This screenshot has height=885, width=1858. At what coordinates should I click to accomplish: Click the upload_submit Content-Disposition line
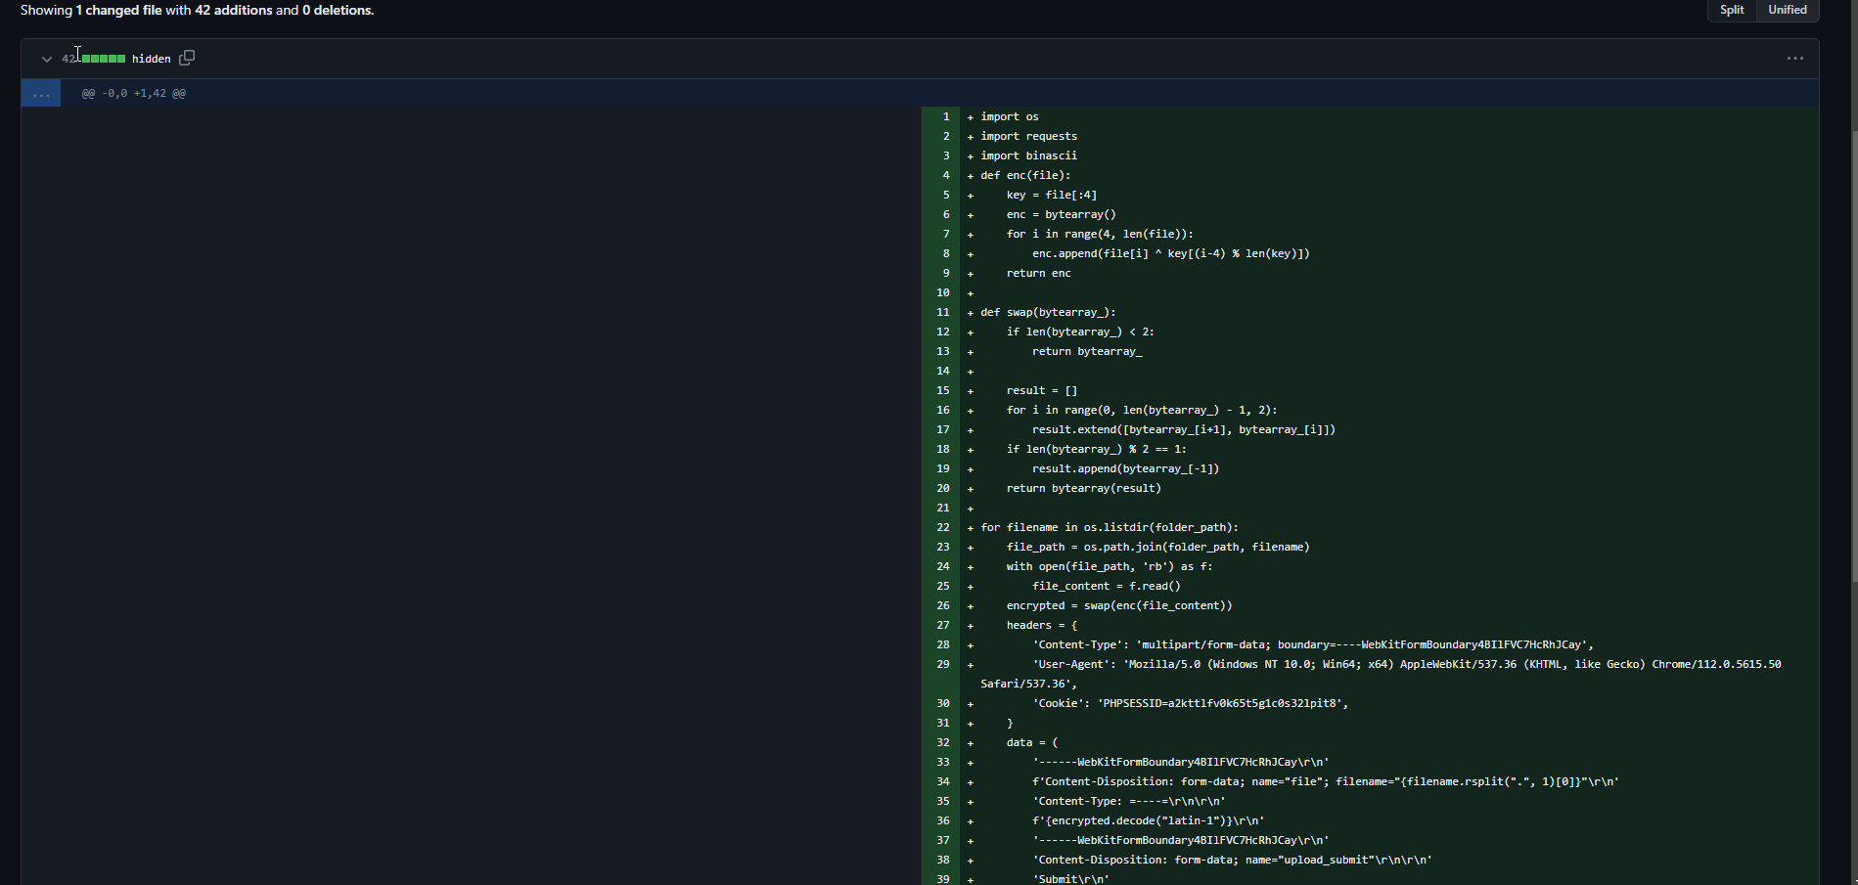click(1232, 860)
